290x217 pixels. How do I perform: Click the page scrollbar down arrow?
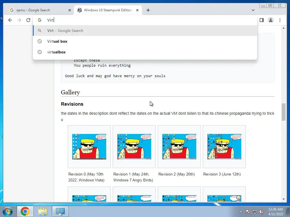point(283,199)
